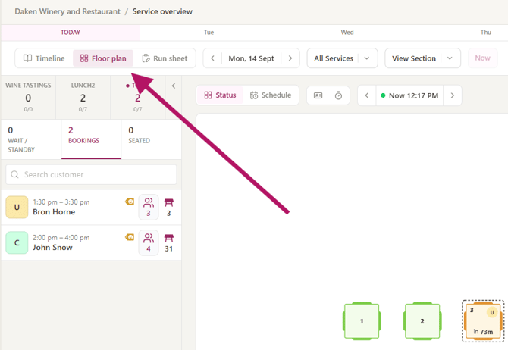
Task: Click guest count icon for John Snow
Action: [x=149, y=243]
